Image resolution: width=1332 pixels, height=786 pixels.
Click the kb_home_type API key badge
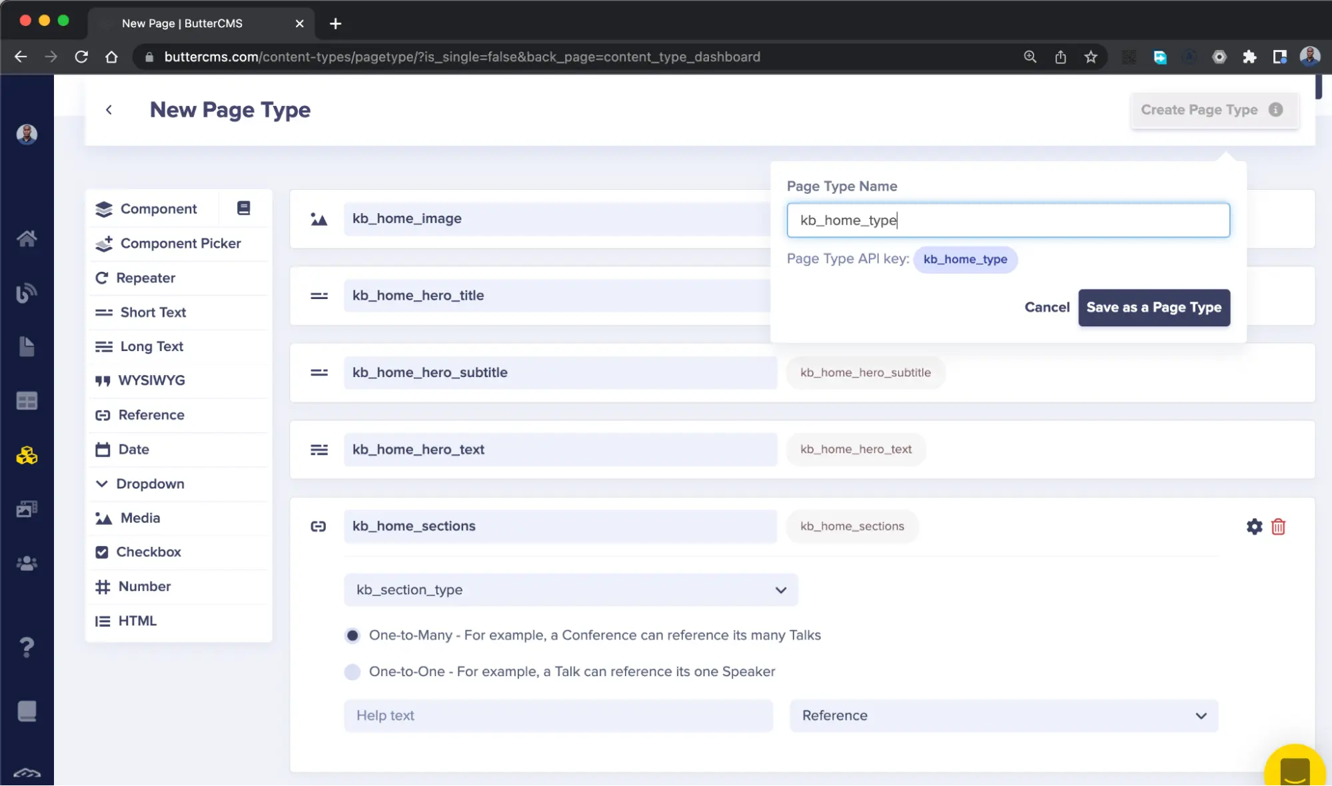click(964, 259)
